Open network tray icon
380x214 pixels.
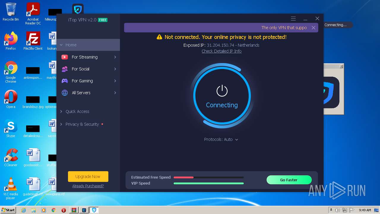pyautogui.click(x=345, y=210)
